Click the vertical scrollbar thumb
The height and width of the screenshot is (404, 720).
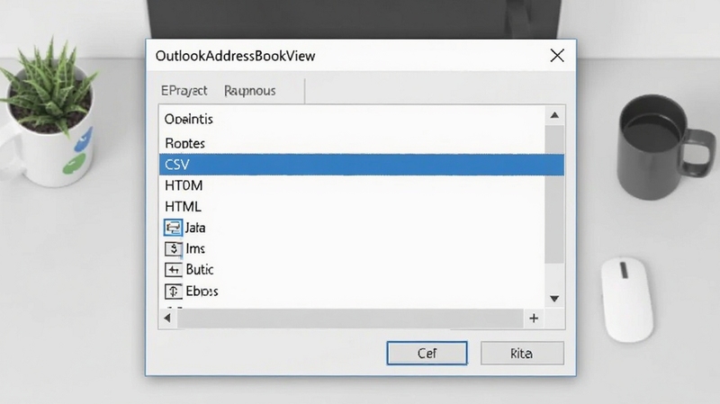(x=554, y=193)
